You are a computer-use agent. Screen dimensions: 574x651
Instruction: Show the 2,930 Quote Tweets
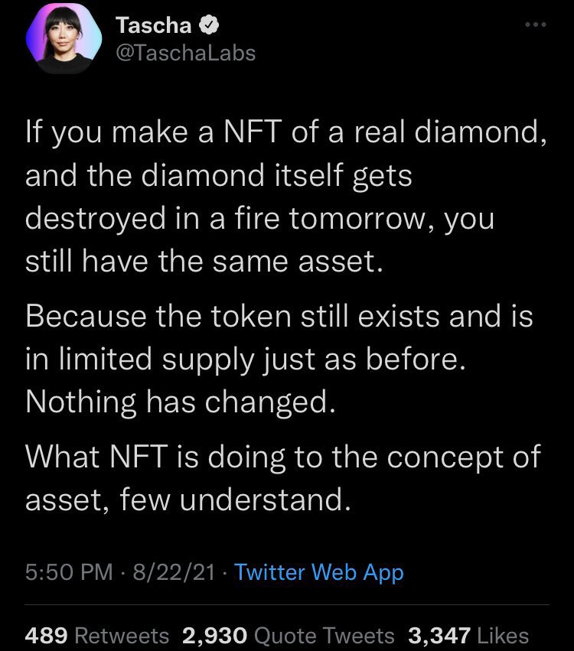289,635
